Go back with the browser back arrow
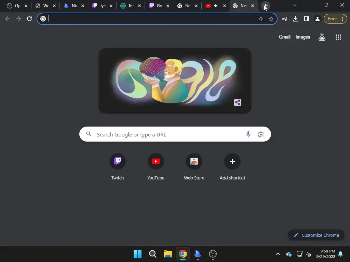The height and width of the screenshot is (262, 350). 8,19
